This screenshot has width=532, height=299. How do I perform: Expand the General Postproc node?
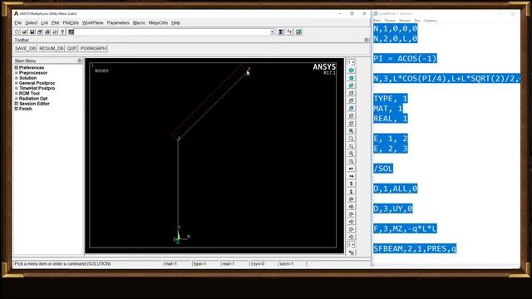pyautogui.click(x=17, y=83)
